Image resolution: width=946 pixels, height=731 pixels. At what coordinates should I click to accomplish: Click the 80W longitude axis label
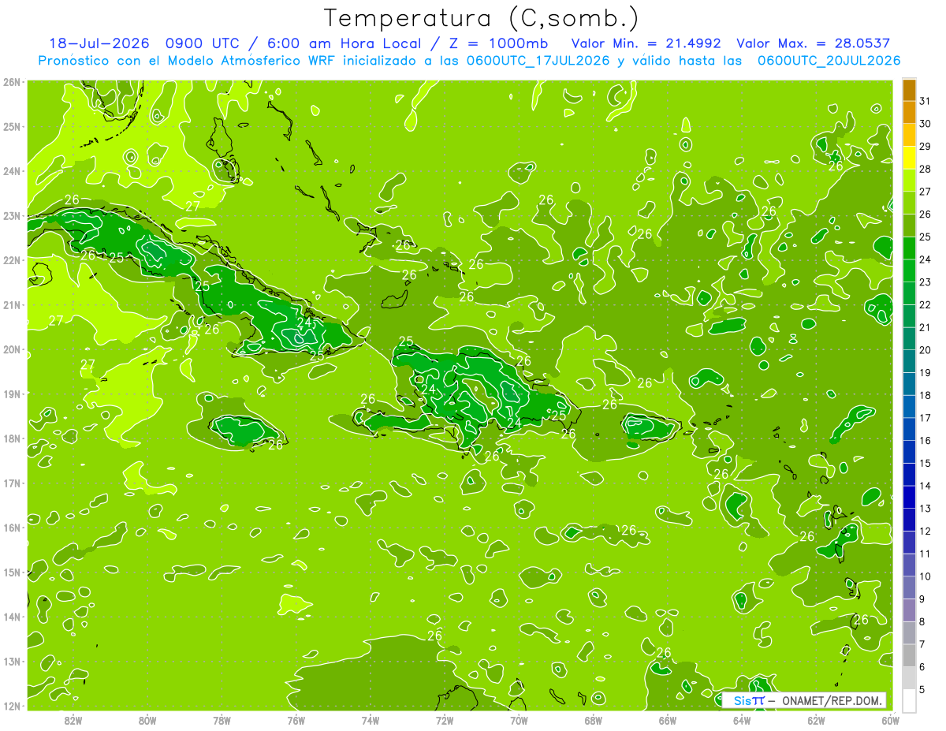coord(147,720)
